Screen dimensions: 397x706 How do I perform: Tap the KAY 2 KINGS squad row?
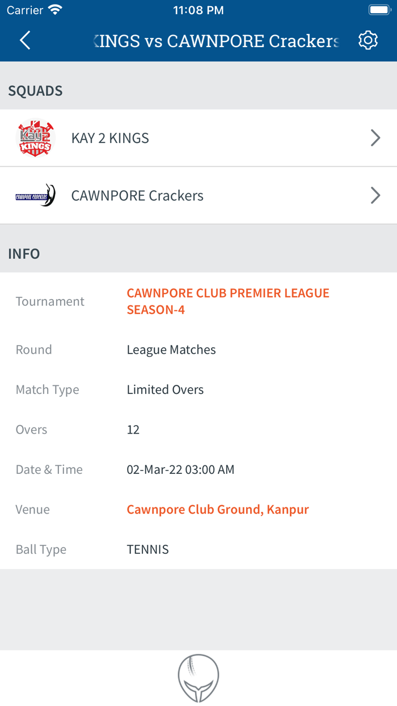(x=198, y=137)
